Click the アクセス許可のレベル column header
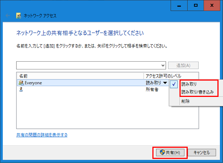This screenshot has height=163, width=223. pos(171,76)
